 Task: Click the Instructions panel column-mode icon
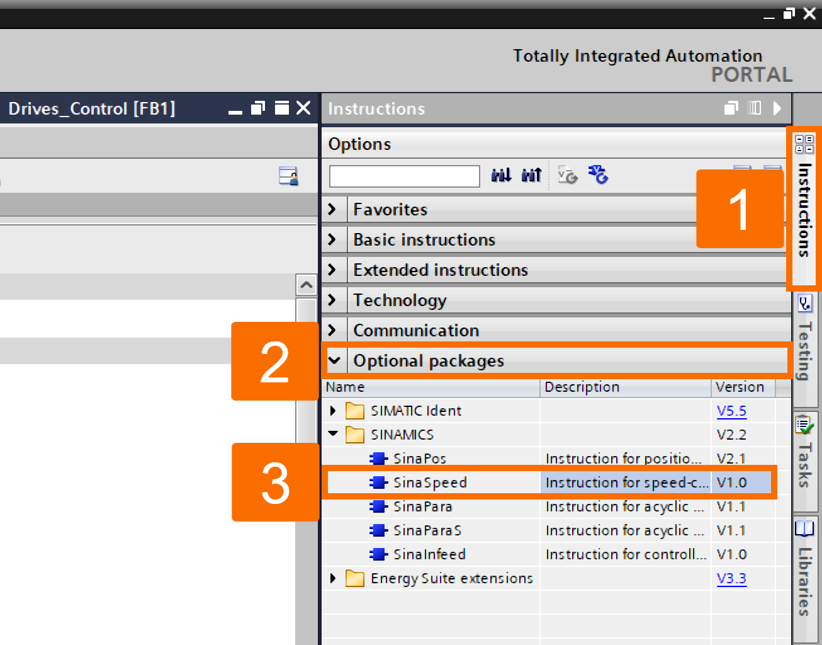(x=754, y=108)
